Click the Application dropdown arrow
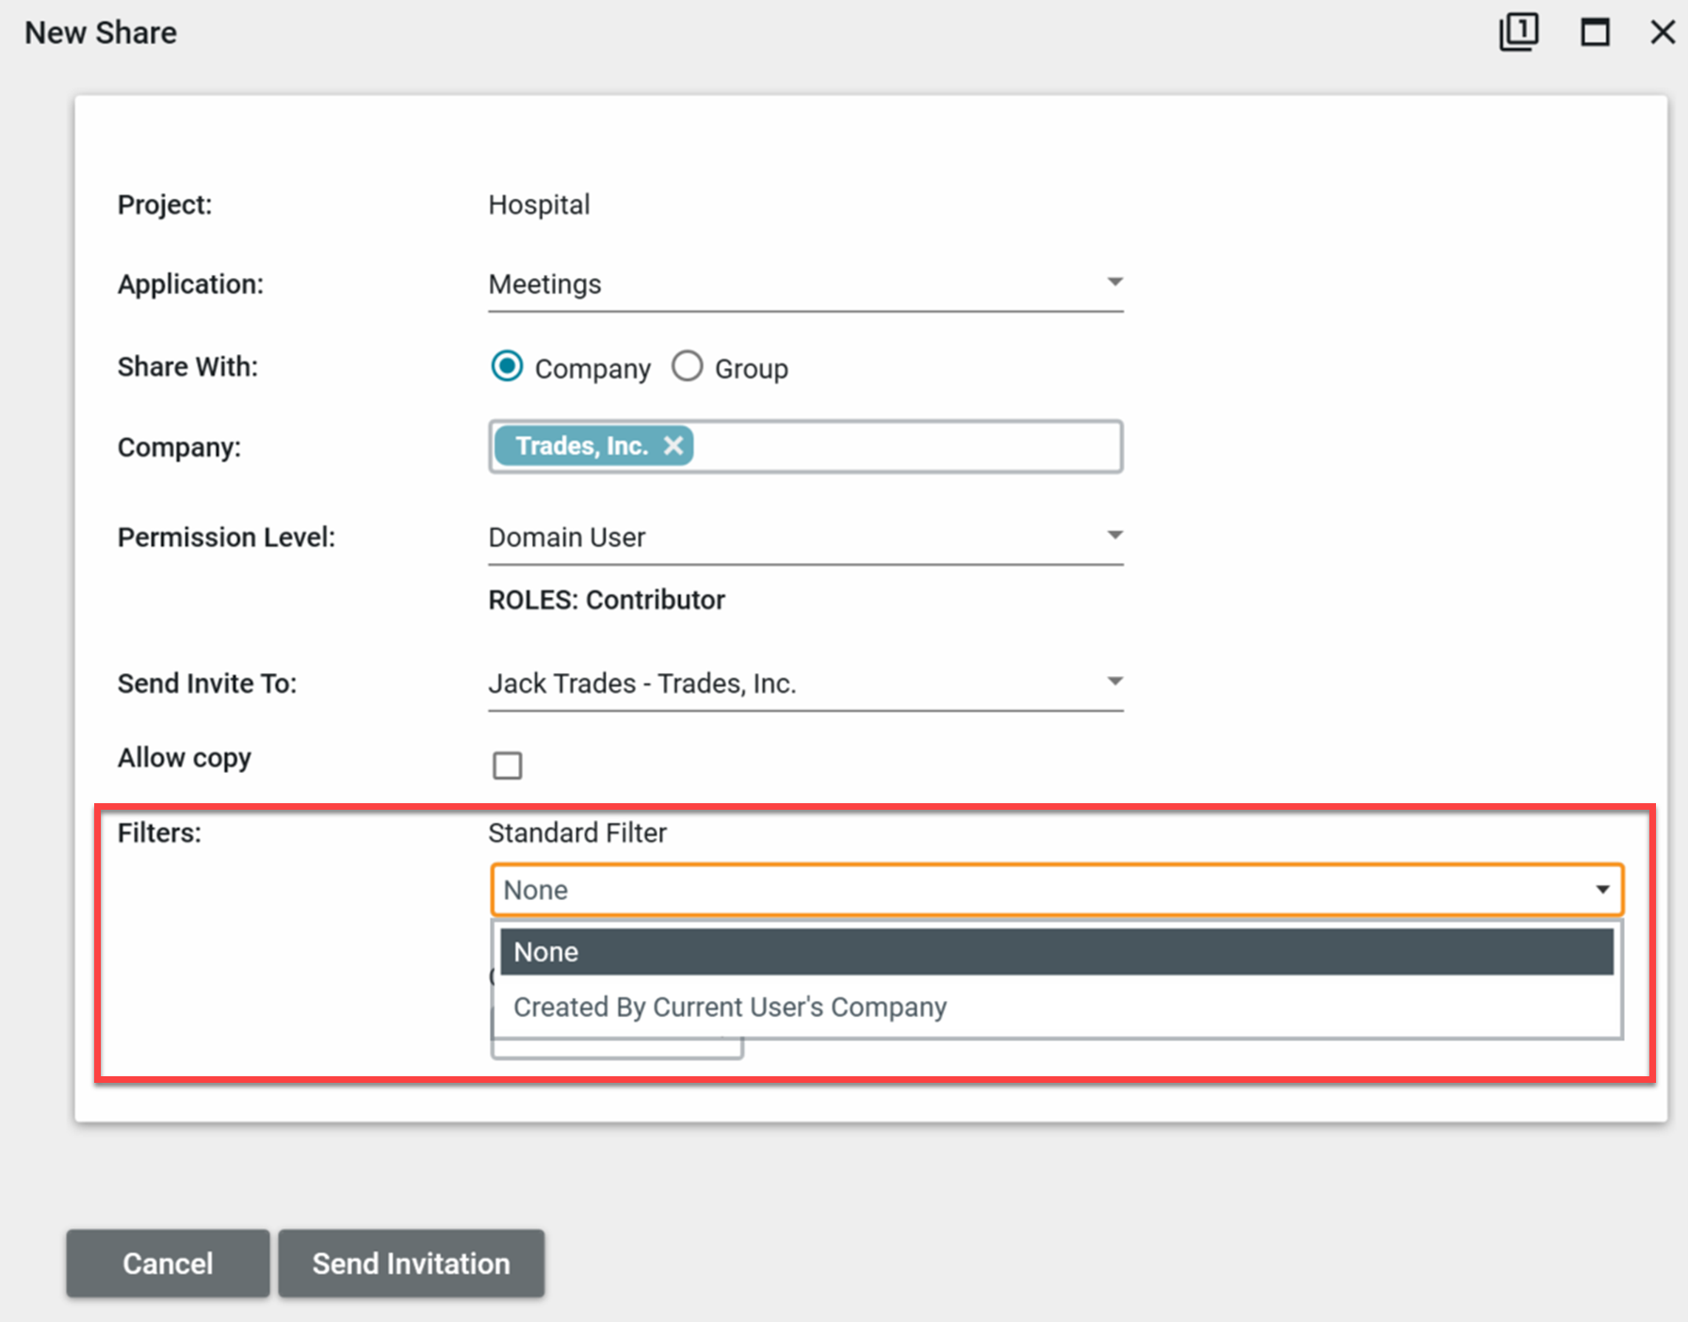Image resolution: width=1688 pixels, height=1322 pixels. pyautogui.click(x=1114, y=282)
